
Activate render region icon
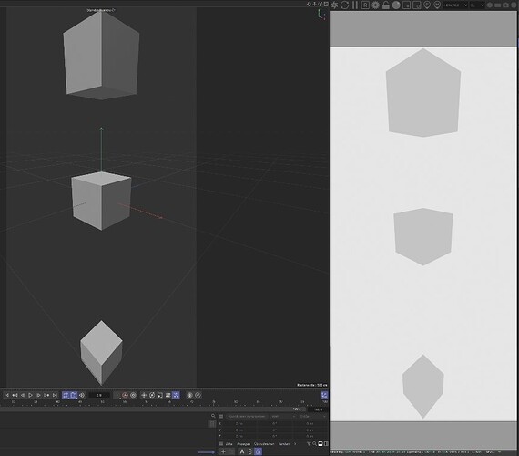[406, 5]
